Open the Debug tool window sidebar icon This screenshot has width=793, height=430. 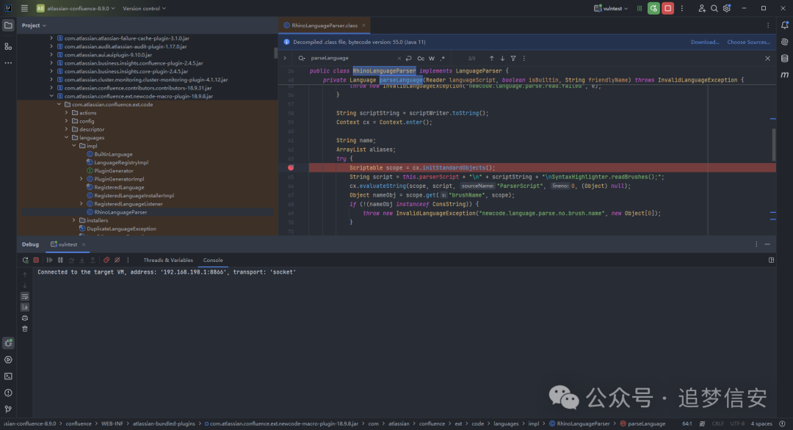coord(8,343)
